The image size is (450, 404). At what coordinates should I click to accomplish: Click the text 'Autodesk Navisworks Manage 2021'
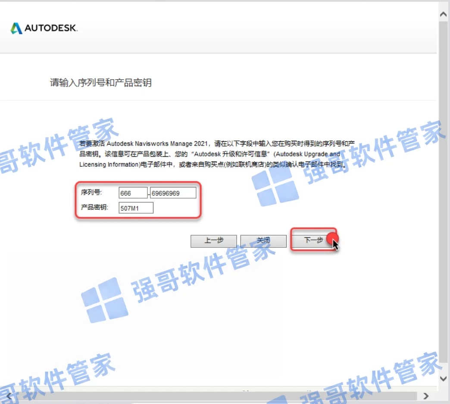[157, 143]
